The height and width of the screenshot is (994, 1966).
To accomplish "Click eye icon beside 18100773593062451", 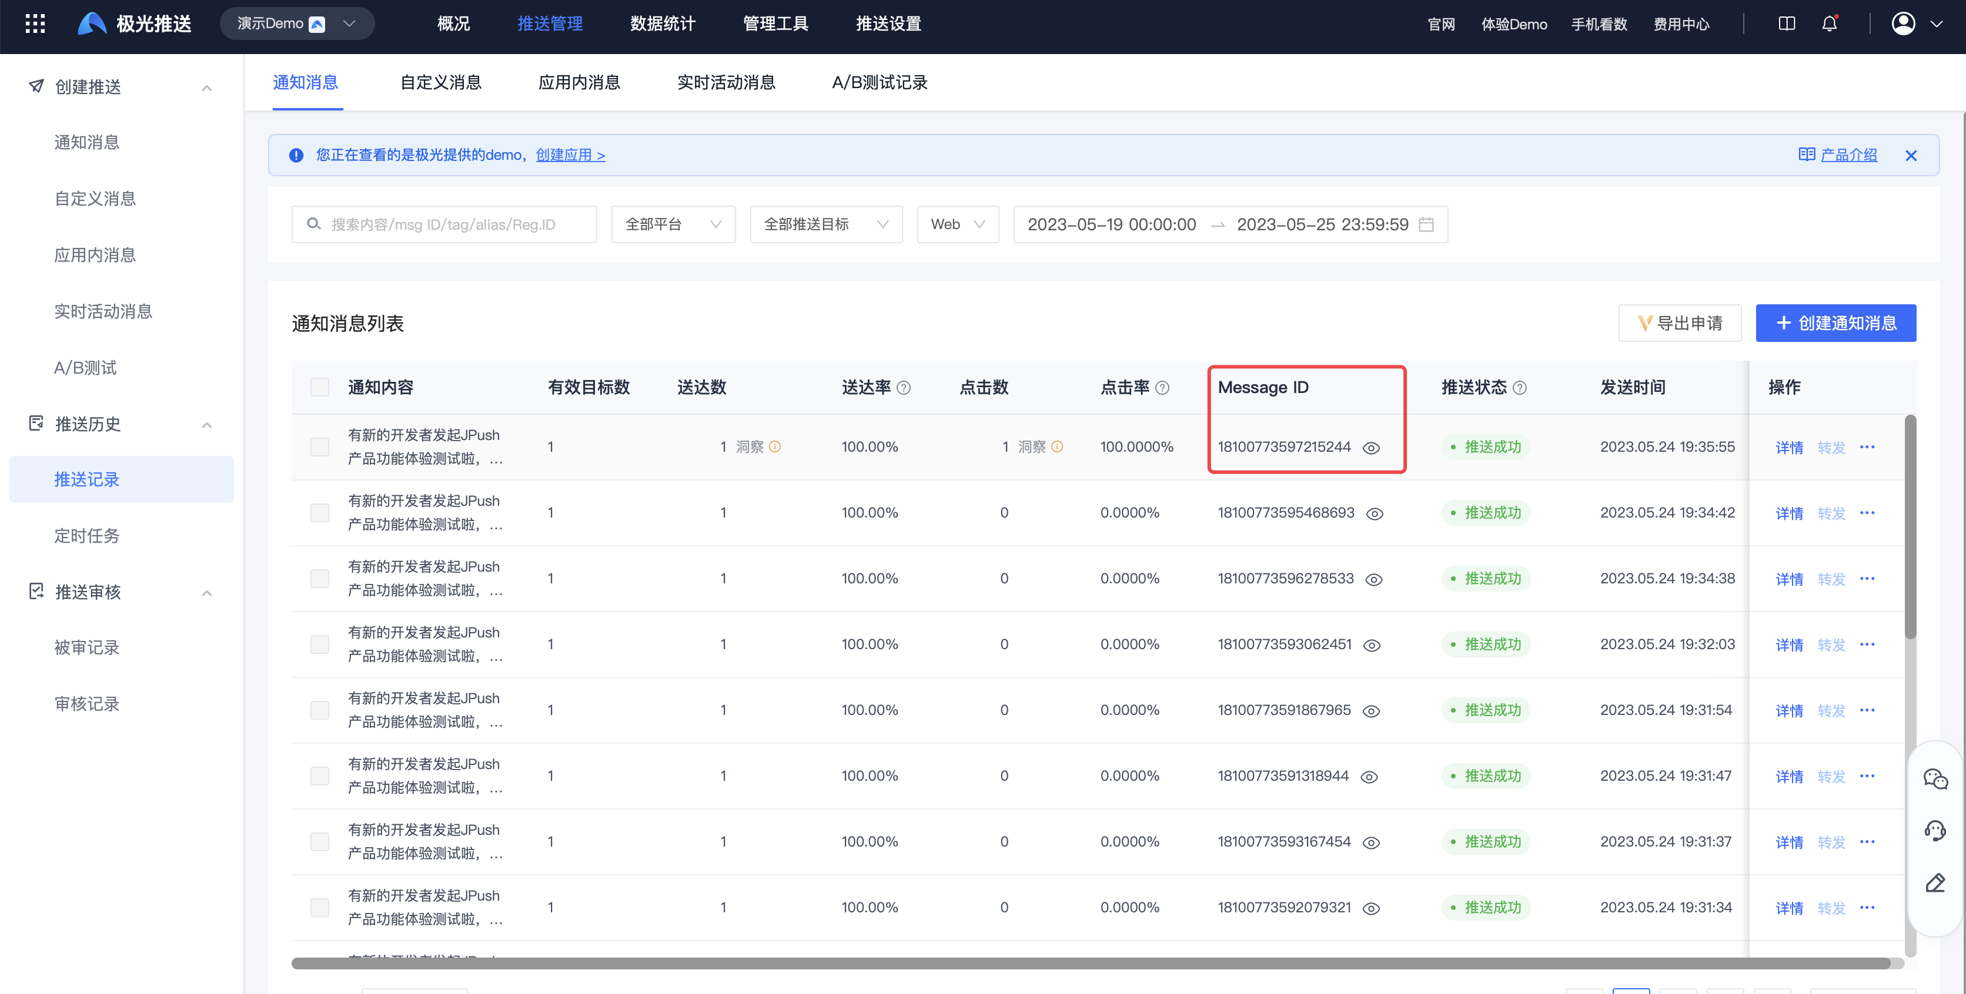I will (1372, 646).
